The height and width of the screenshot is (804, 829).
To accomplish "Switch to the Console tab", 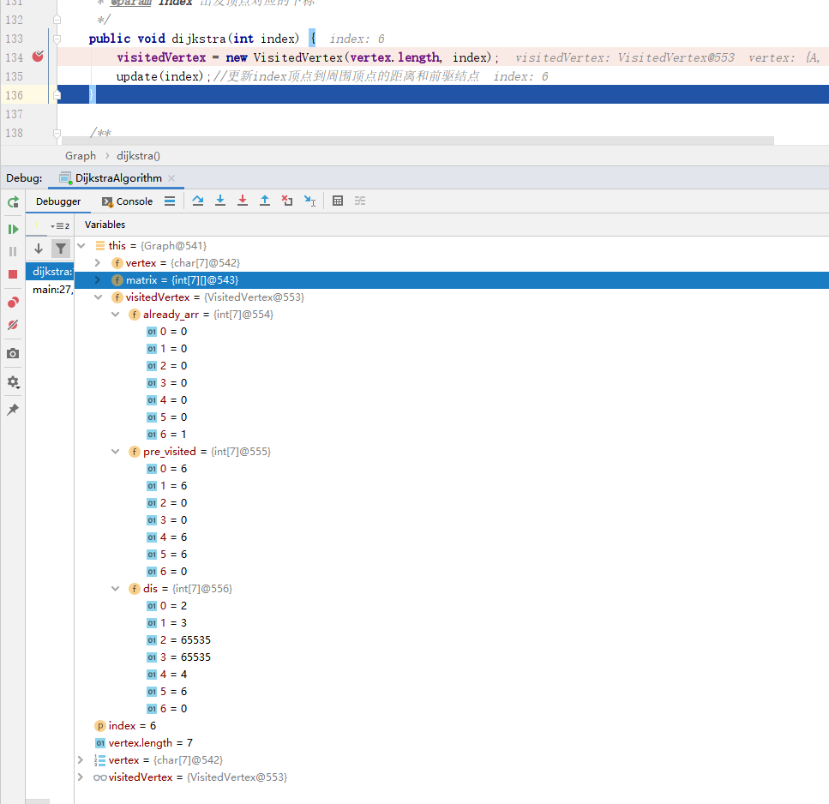I will (x=128, y=201).
